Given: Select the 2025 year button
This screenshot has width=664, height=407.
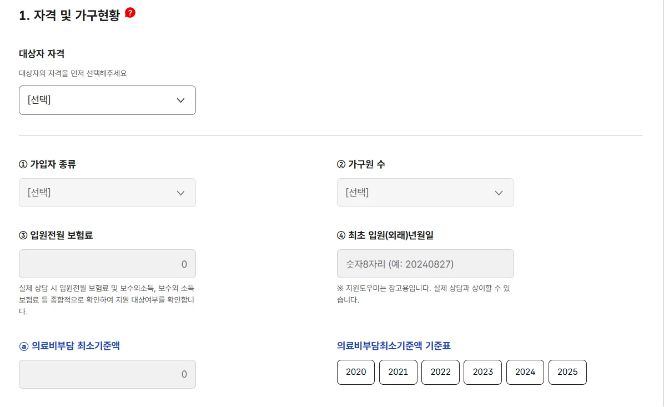Looking at the screenshot, I should pyautogui.click(x=567, y=372).
